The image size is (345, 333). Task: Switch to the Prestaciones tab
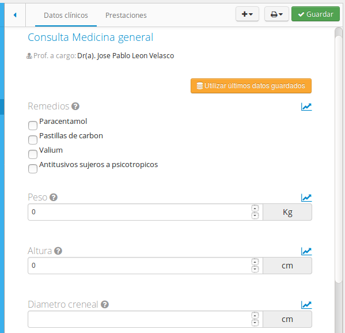[x=126, y=15]
